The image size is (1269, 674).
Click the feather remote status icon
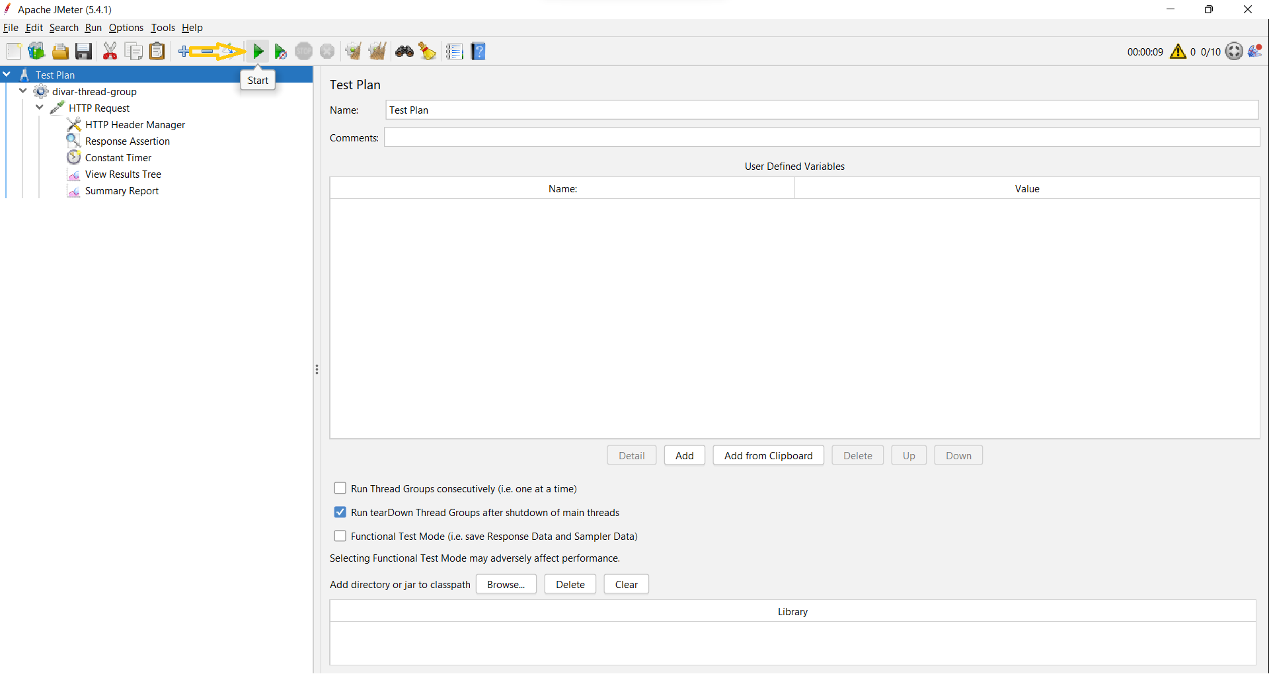(x=1255, y=51)
